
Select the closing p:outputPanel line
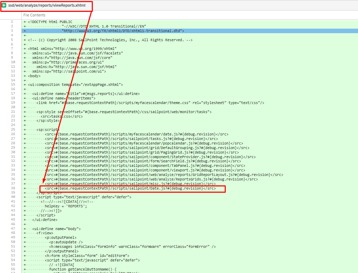[62, 251]
